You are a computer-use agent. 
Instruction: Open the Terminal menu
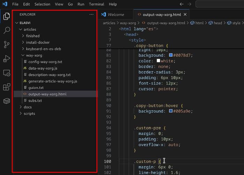coord(97,4)
